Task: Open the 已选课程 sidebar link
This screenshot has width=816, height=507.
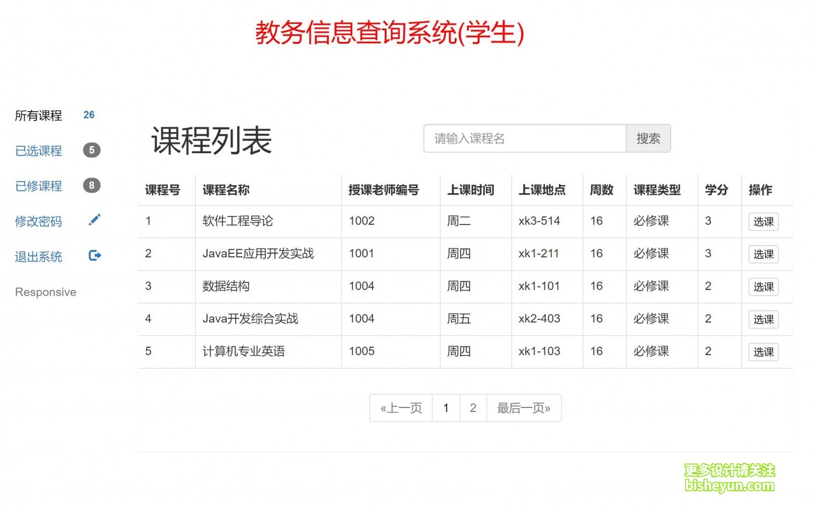Action: (38, 151)
